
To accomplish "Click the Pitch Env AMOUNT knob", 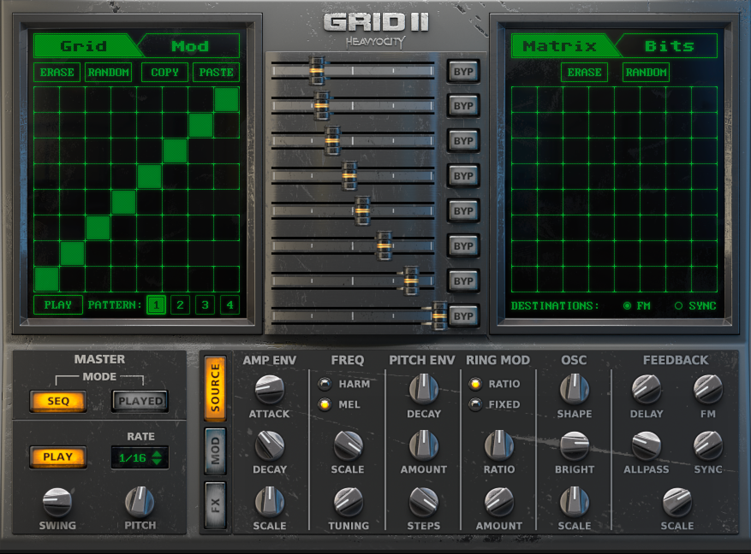I will 423,445.
